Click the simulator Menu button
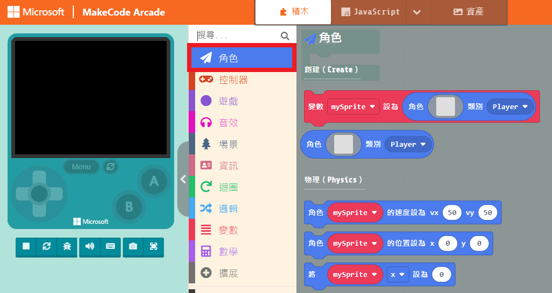Screen dimensions: 552x293 (81, 167)
